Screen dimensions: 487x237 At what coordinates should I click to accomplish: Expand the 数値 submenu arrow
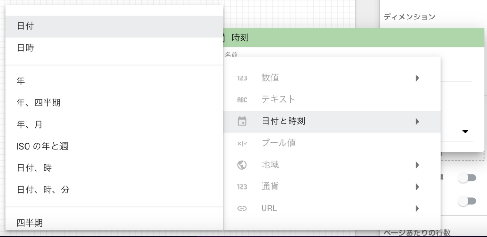coord(417,78)
